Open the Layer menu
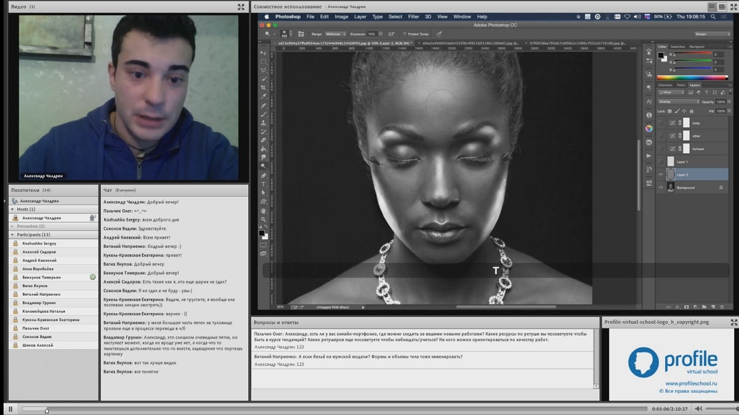The height and width of the screenshot is (415, 739). coord(360,17)
